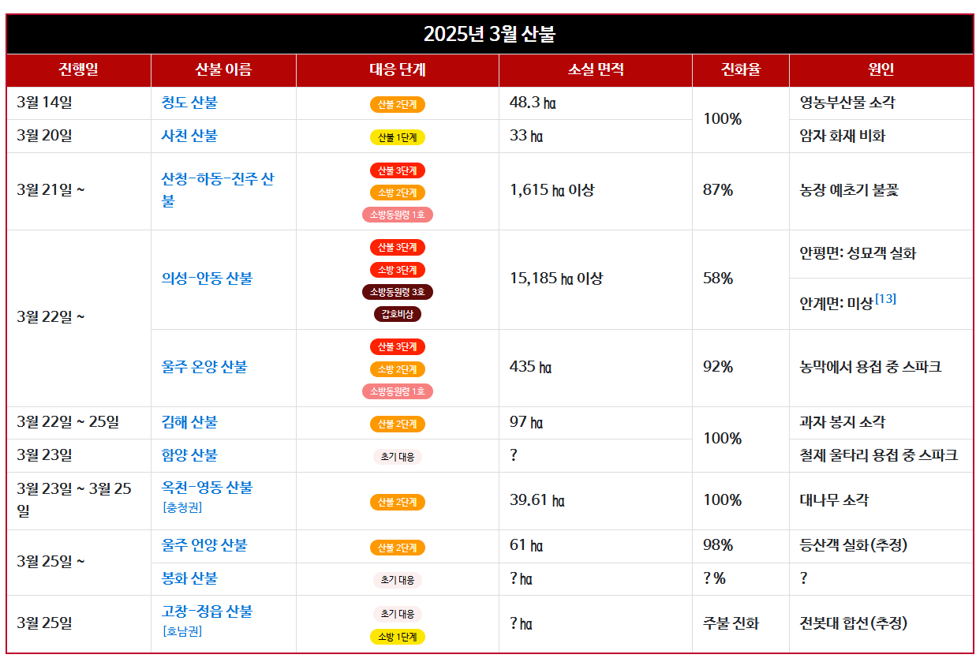Open the 고창-정읍 산불 link

click(x=207, y=612)
